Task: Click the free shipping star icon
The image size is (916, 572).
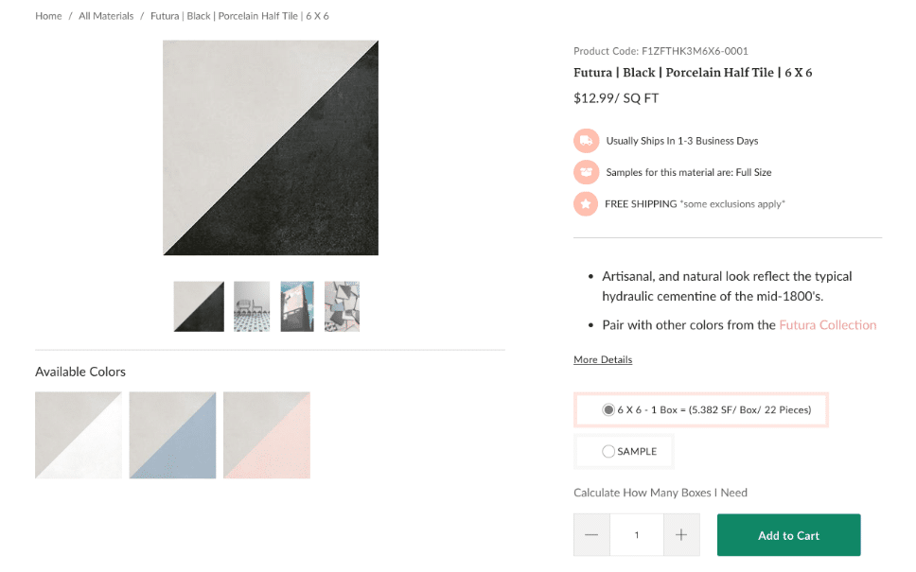Action: [586, 203]
